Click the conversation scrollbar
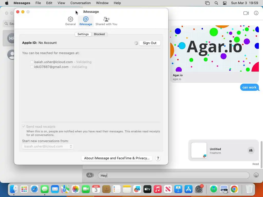 (261, 154)
